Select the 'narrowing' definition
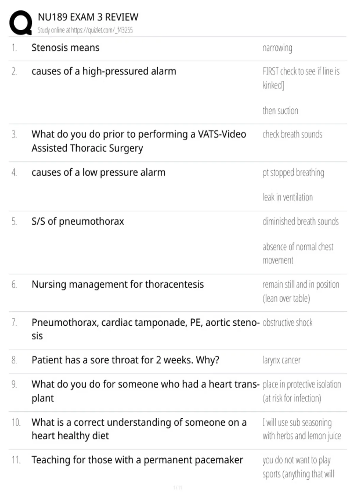Image resolution: width=355 pixels, height=504 pixels. click(x=277, y=48)
